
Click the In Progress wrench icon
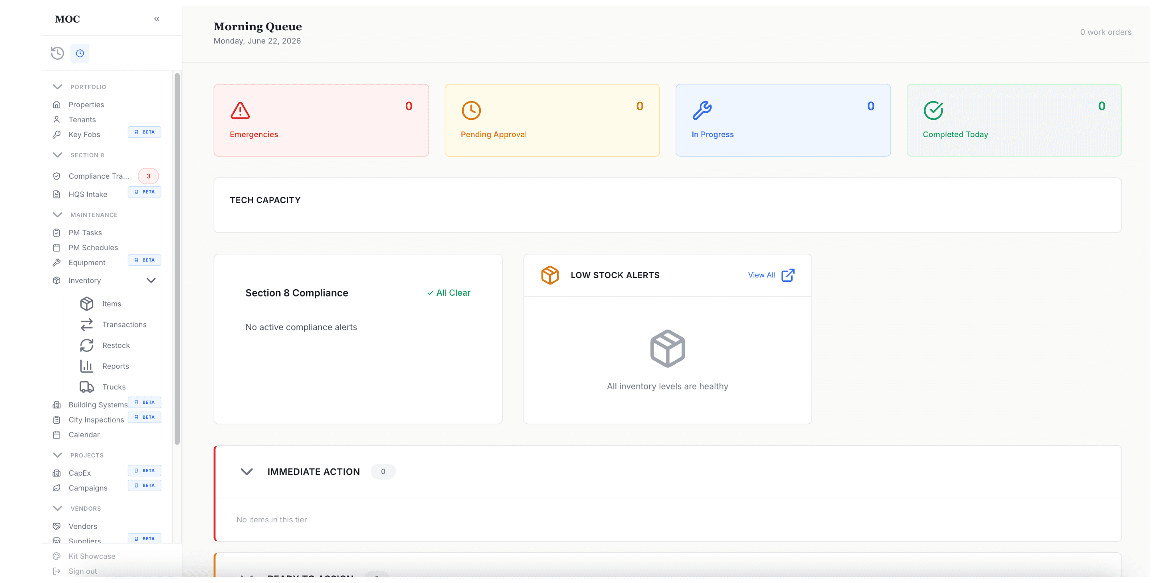[702, 110]
